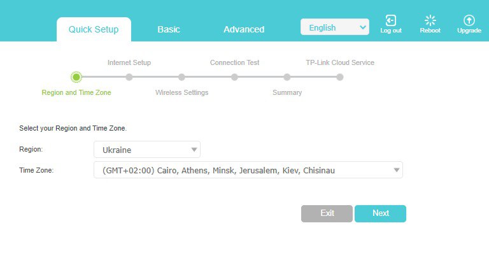The height and width of the screenshot is (258, 489).
Task: Click the Time Zone dropdown arrow
Action: coord(396,170)
